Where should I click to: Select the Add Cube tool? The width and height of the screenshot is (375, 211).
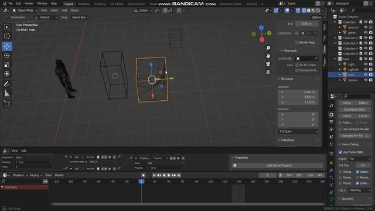(6, 104)
